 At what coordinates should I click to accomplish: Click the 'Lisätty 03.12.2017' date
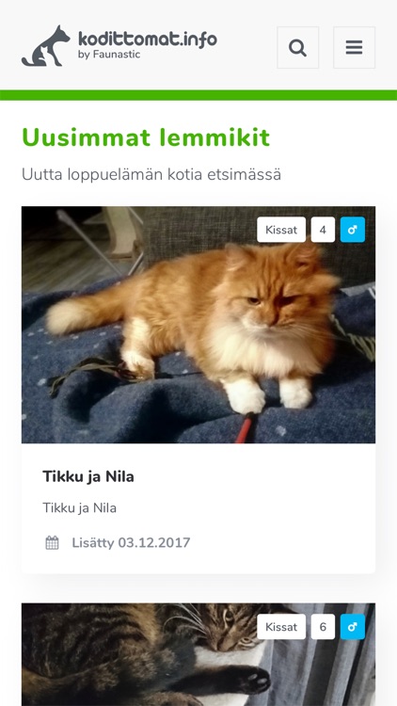pos(131,542)
